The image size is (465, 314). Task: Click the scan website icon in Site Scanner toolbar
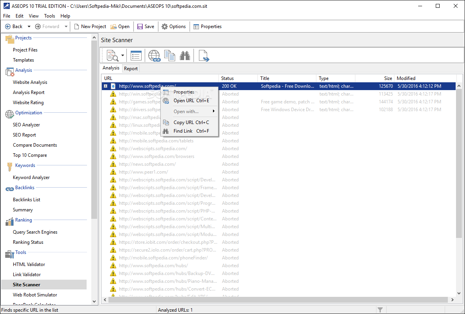point(113,55)
